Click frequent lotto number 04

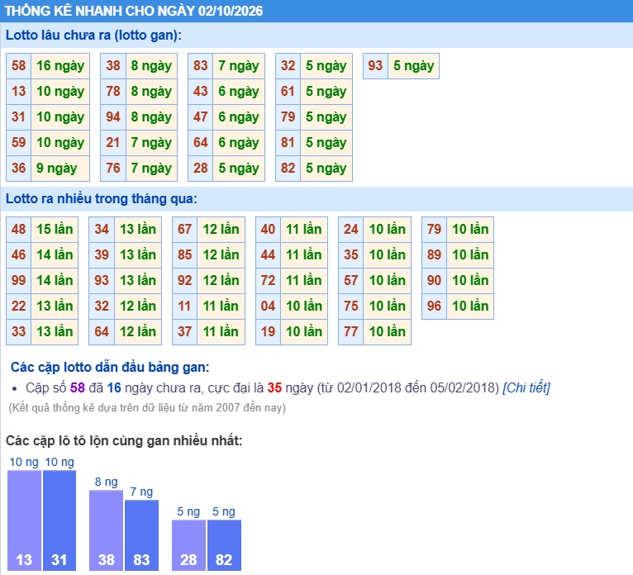pyautogui.click(x=268, y=307)
